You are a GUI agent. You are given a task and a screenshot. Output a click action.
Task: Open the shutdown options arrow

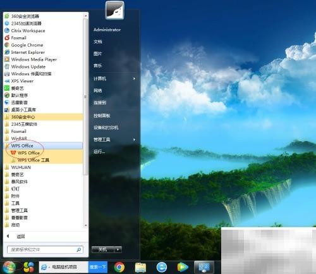tap(118, 250)
